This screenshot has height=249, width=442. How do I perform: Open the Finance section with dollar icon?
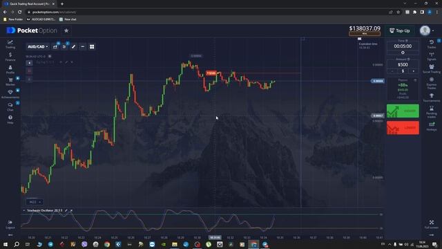[10, 57]
